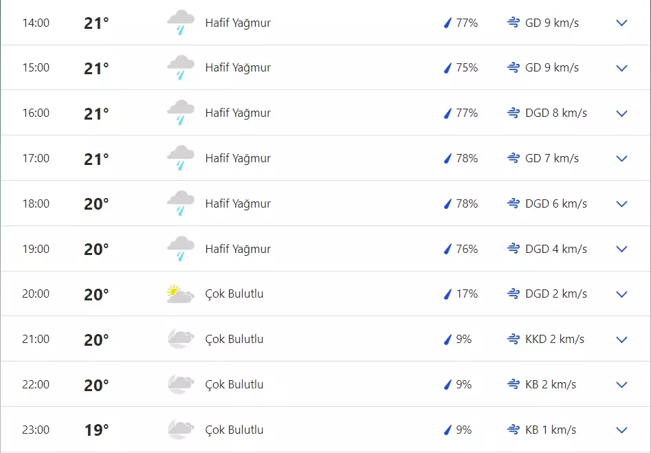Click the 19° temperature at 23:00

click(x=96, y=430)
